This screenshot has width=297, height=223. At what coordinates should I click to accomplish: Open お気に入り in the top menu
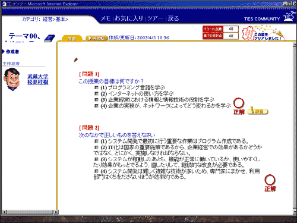pos(129,18)
